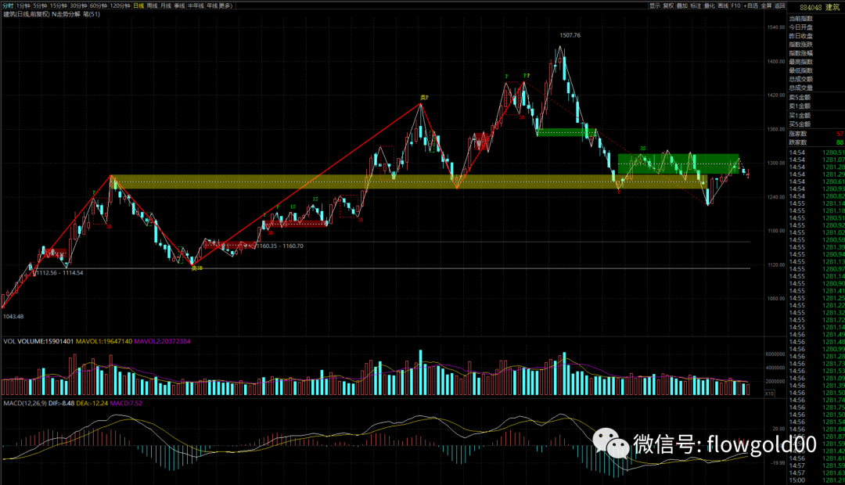Click the 涨家数 57 row
Screen dimensions: 845x485
click(816, 134)
